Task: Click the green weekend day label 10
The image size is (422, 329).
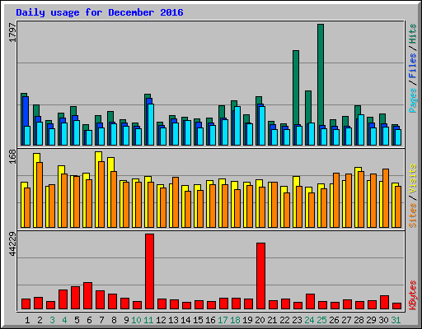Action: click(x=136, y=320)
